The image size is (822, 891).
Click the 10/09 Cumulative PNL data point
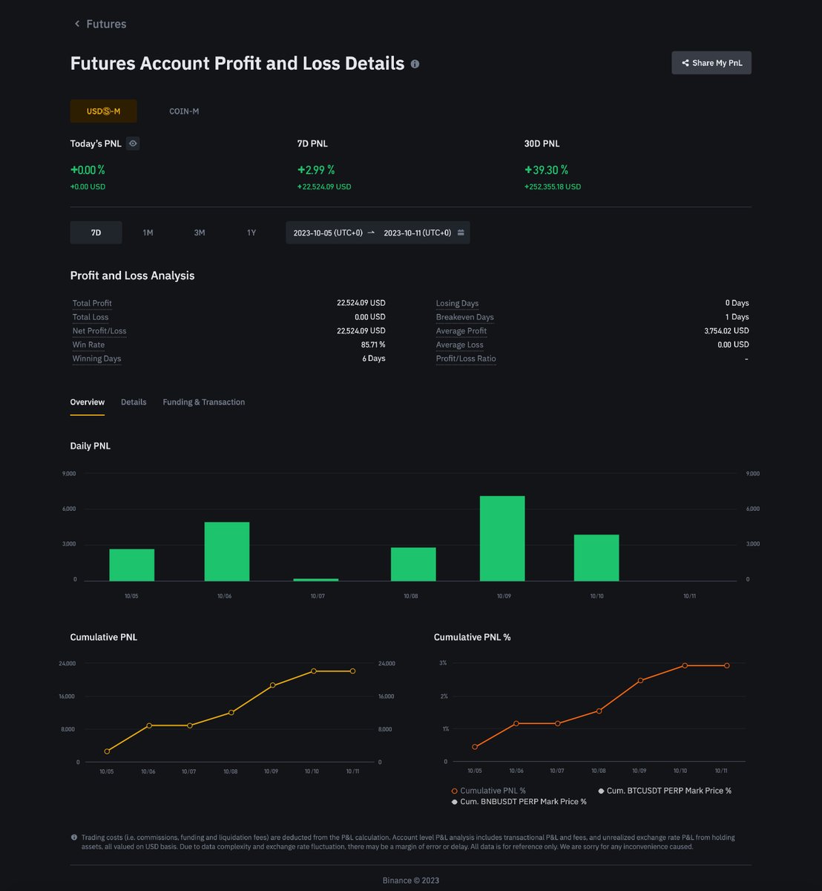[273, 685]
